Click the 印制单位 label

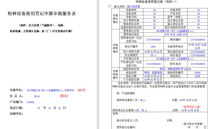pos(17,114)
